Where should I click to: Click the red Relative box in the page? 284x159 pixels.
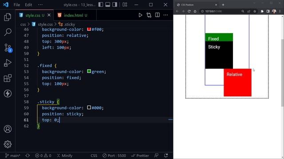pos(237,83)
